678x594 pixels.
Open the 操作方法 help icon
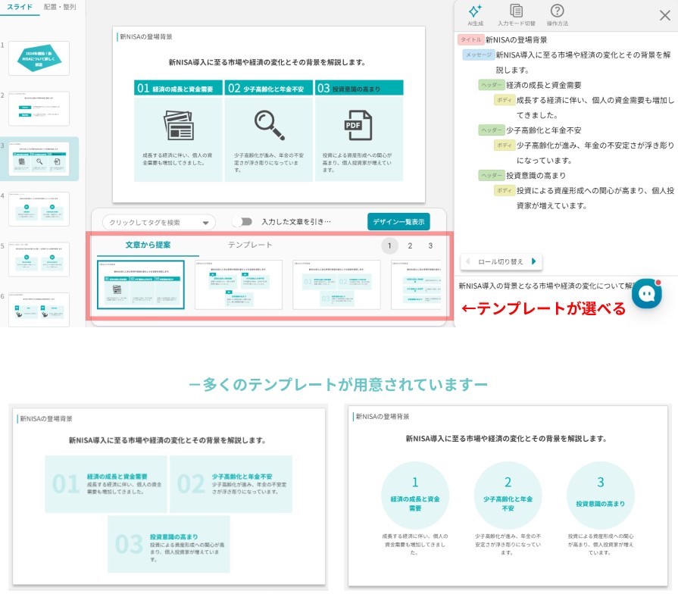(557, 11)
